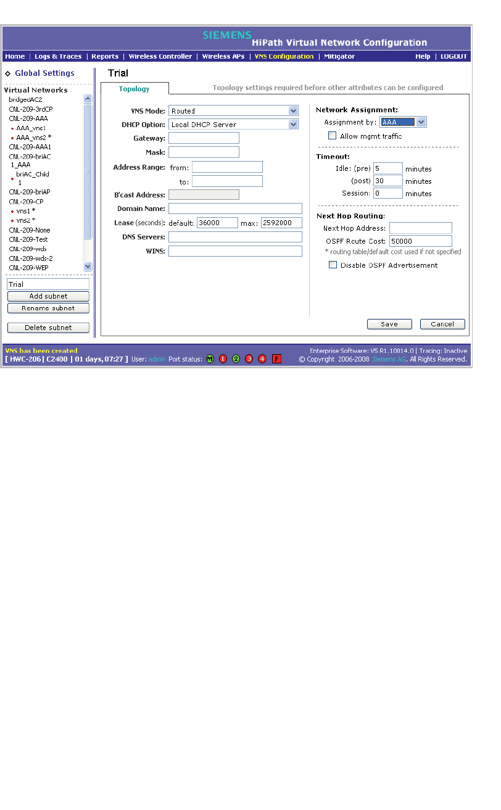This screenshot has width=501, height=810.
Task: Select CNL-209-CP network
Action: 26,202
